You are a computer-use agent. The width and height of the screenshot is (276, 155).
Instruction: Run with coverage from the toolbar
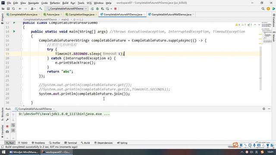[x=103, y=9]
